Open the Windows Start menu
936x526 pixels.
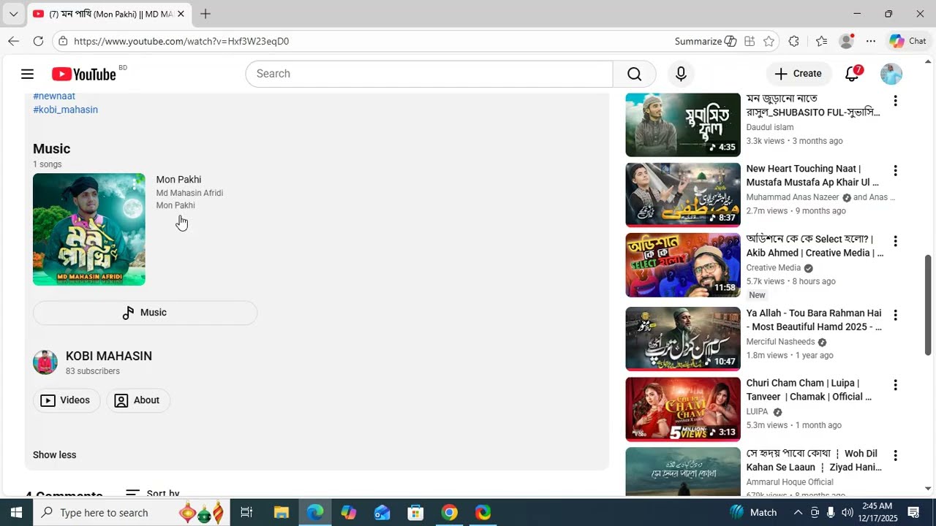point(16,512)
